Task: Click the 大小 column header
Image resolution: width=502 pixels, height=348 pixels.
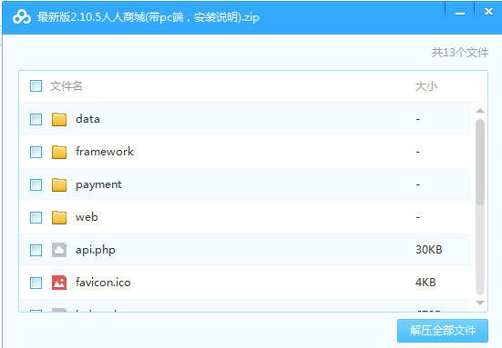Action: [426, 86]
